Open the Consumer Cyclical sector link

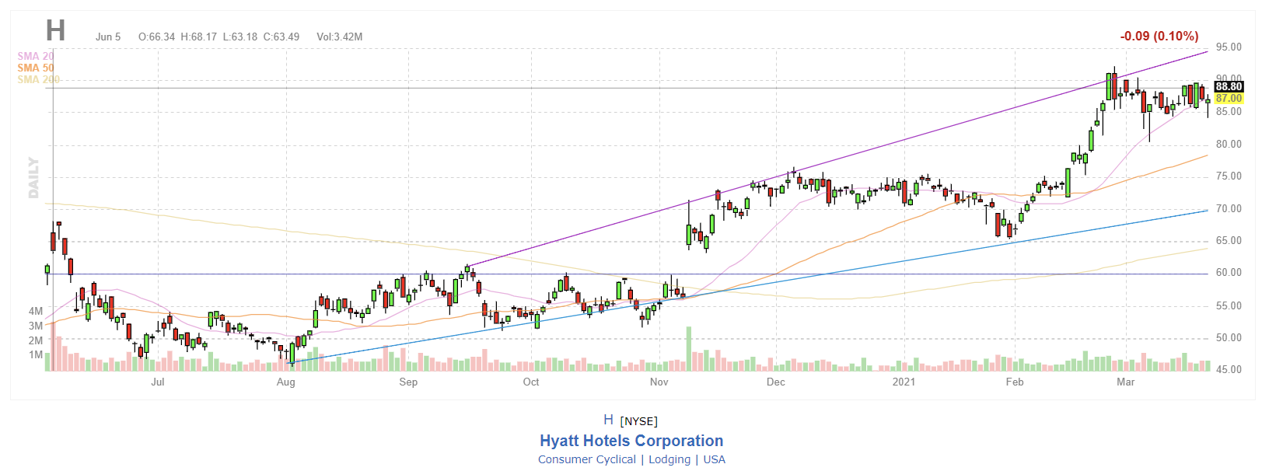tap(587, 459)
